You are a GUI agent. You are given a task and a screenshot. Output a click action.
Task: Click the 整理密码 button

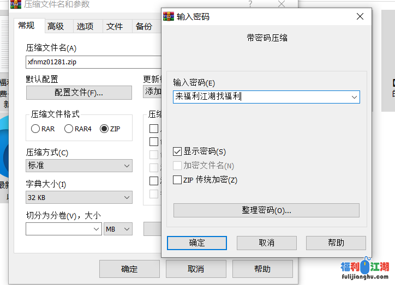[x=266, y=210]
